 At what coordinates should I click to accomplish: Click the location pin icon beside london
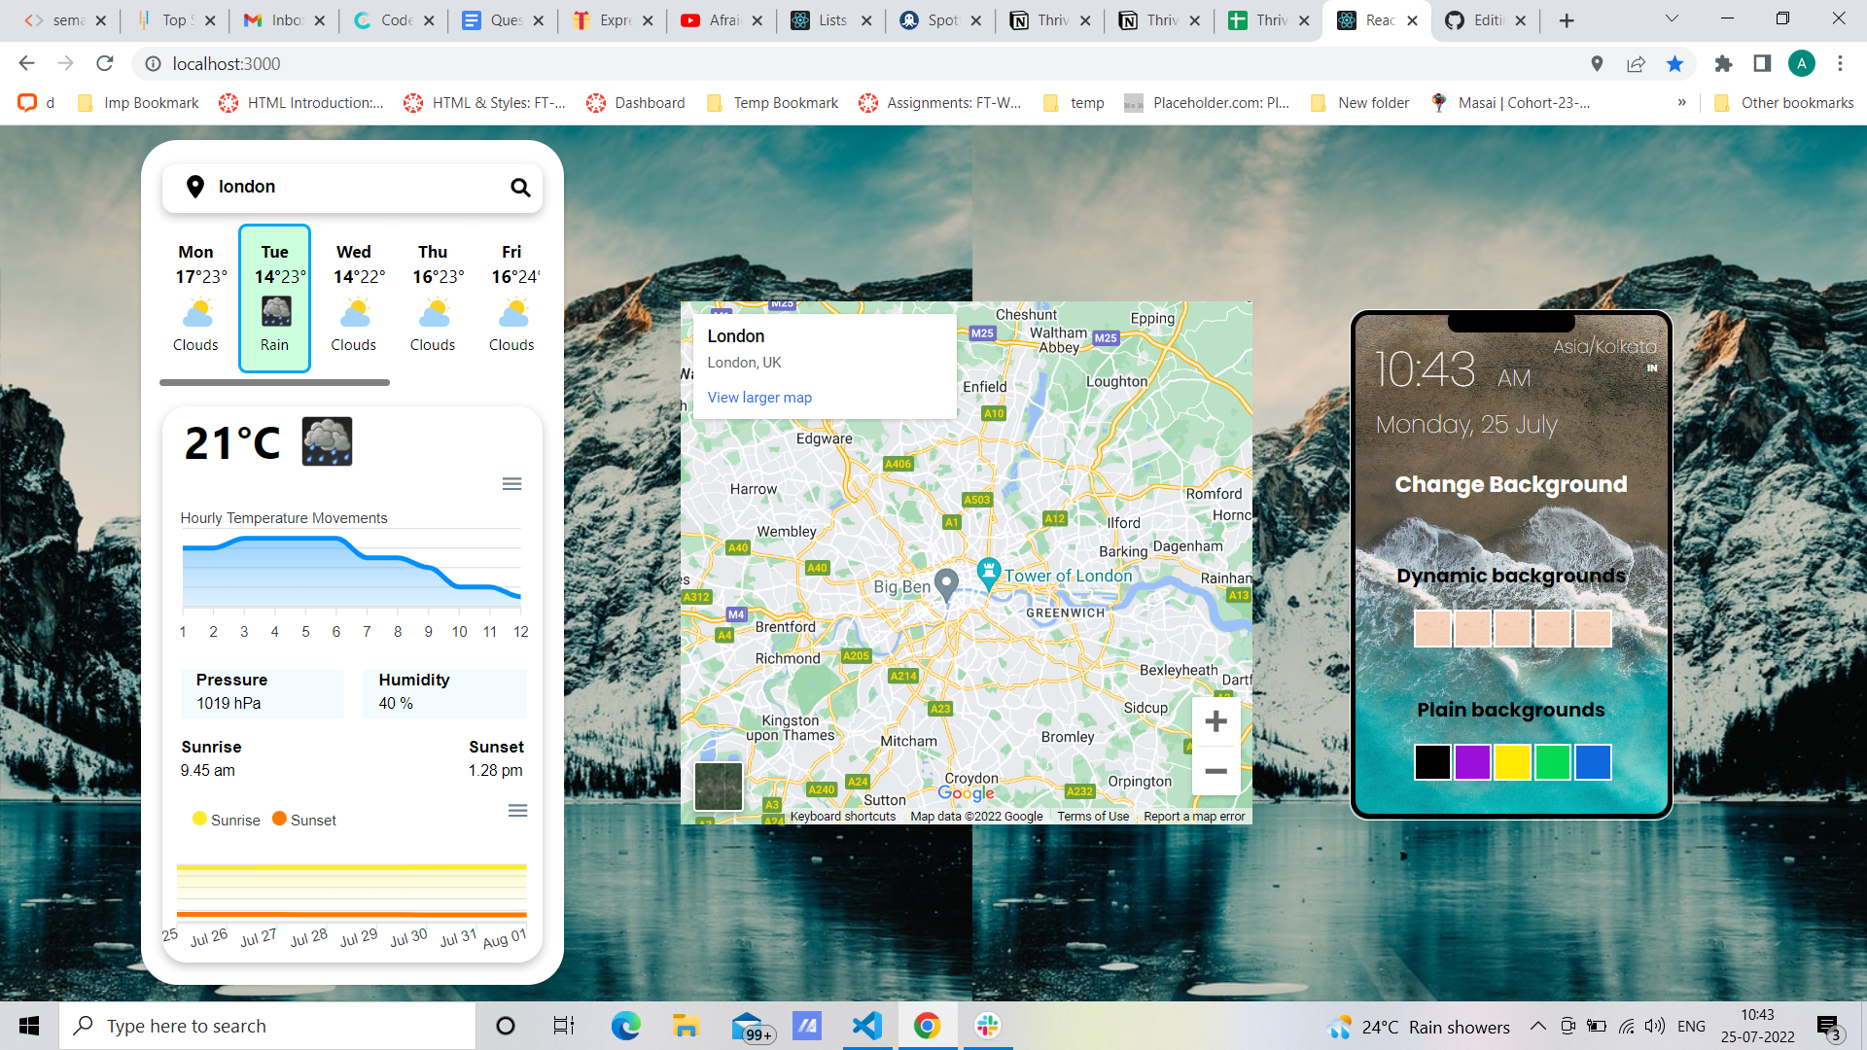click(x=195, y=187)
